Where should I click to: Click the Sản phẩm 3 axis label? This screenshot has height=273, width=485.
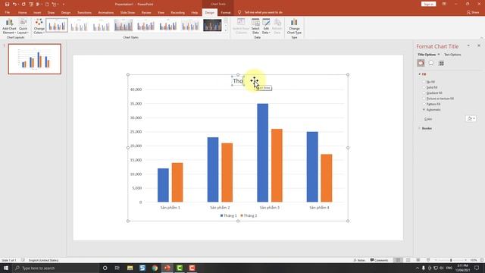click(x=270, y=208)
